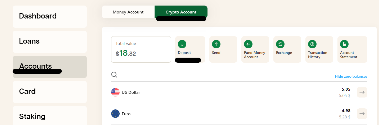This screenshot has width=379, height=125.
Task: Open Transaction History clock icon
Action: coord(312,44)
